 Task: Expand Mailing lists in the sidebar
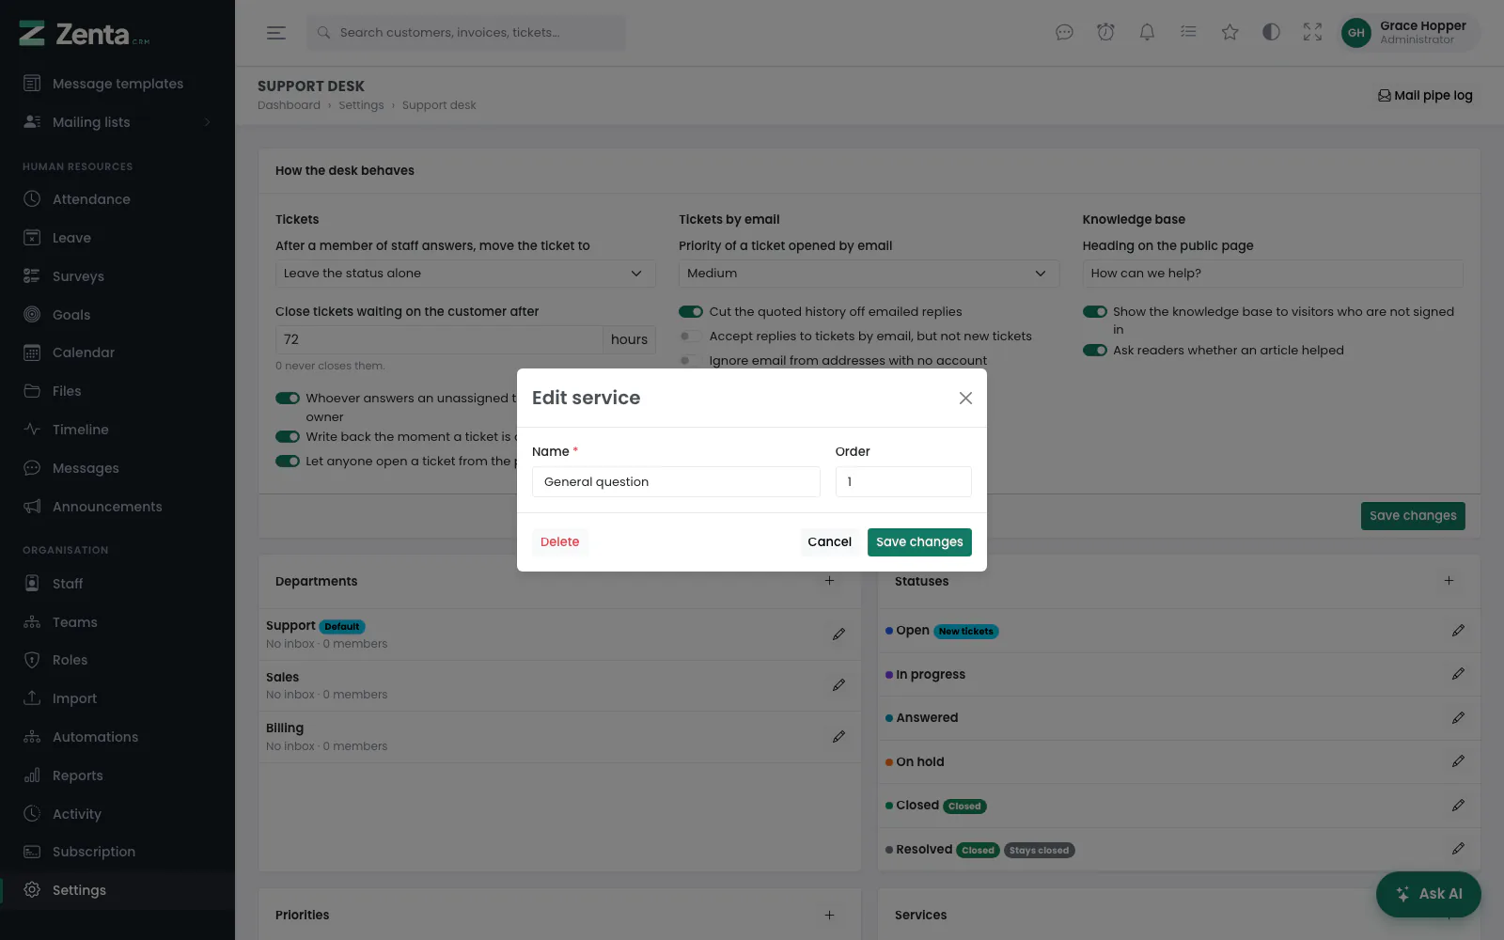117,122
